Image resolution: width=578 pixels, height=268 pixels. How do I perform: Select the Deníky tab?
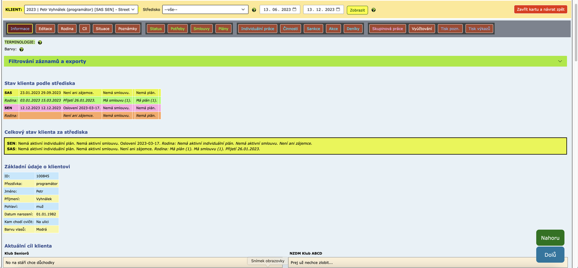click(353, 29)
